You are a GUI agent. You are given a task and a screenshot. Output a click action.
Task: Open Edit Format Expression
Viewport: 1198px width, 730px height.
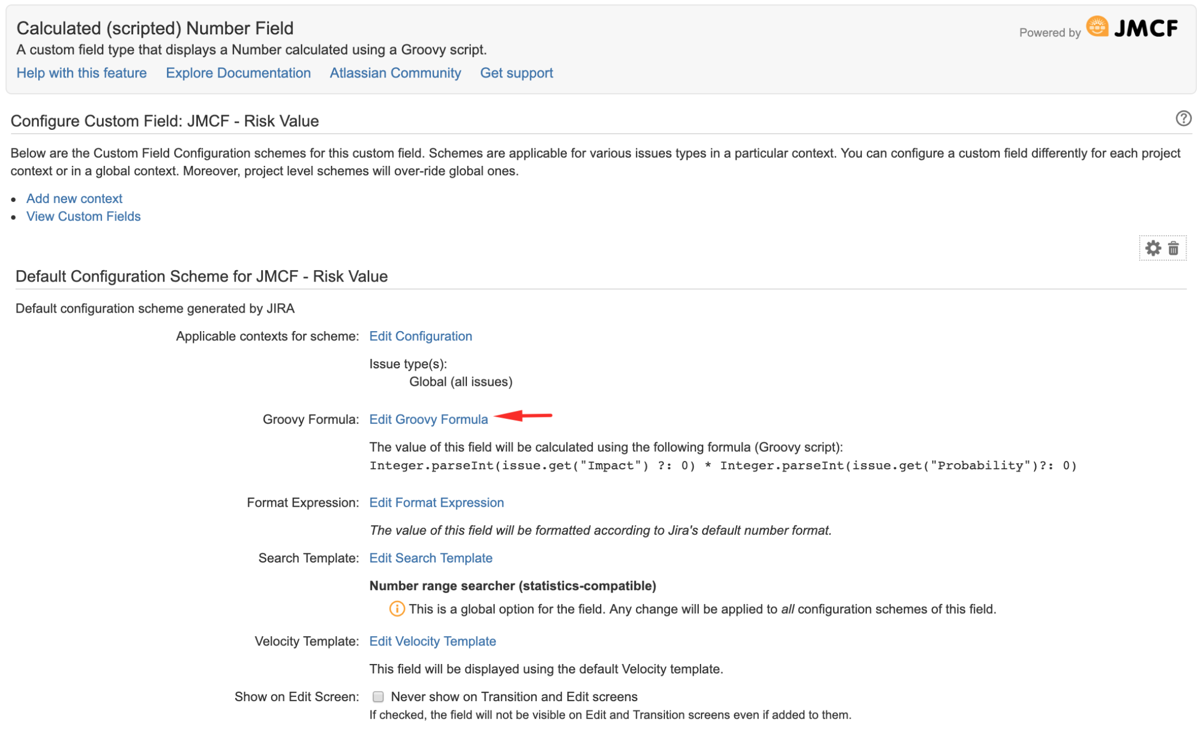[x=436, y=502]
